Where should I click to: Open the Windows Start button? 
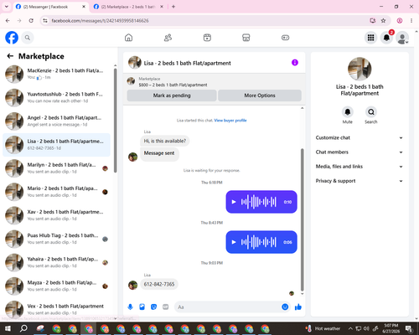tap(8, 328)
